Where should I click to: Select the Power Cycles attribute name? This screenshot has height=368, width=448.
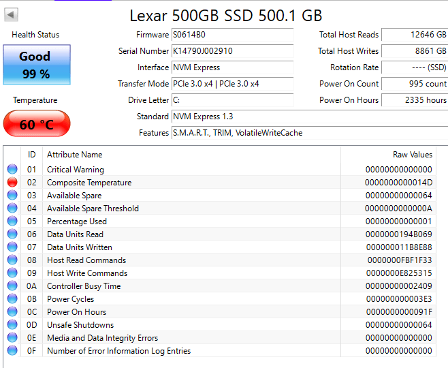click(71, 299)
